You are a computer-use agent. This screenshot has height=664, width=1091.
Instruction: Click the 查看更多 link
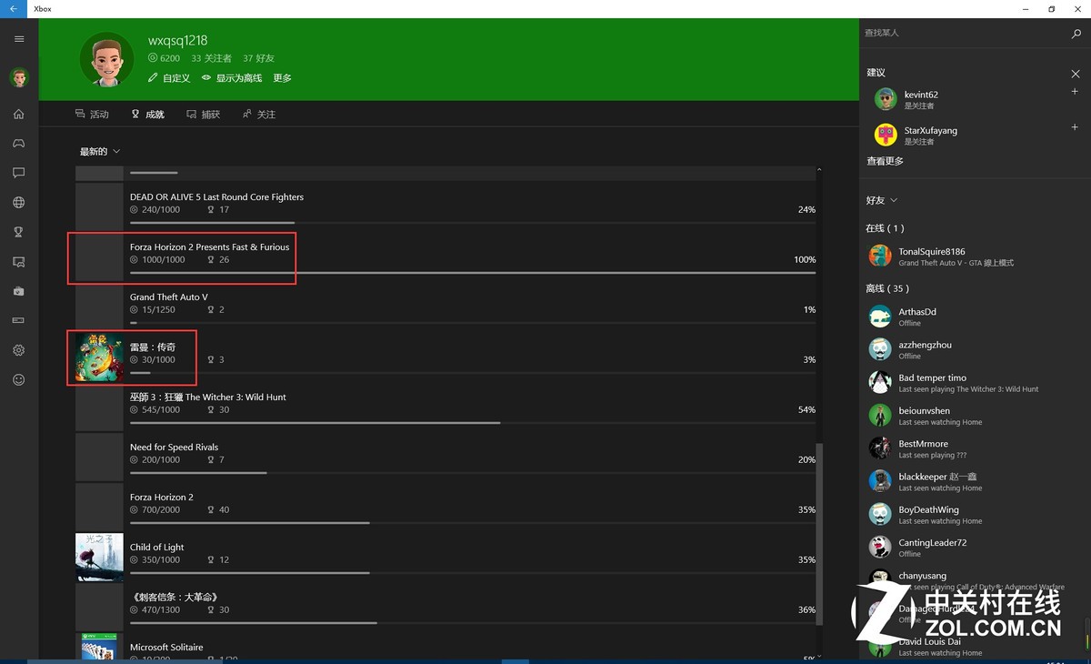pyautogui.click(x=885, y=161)
